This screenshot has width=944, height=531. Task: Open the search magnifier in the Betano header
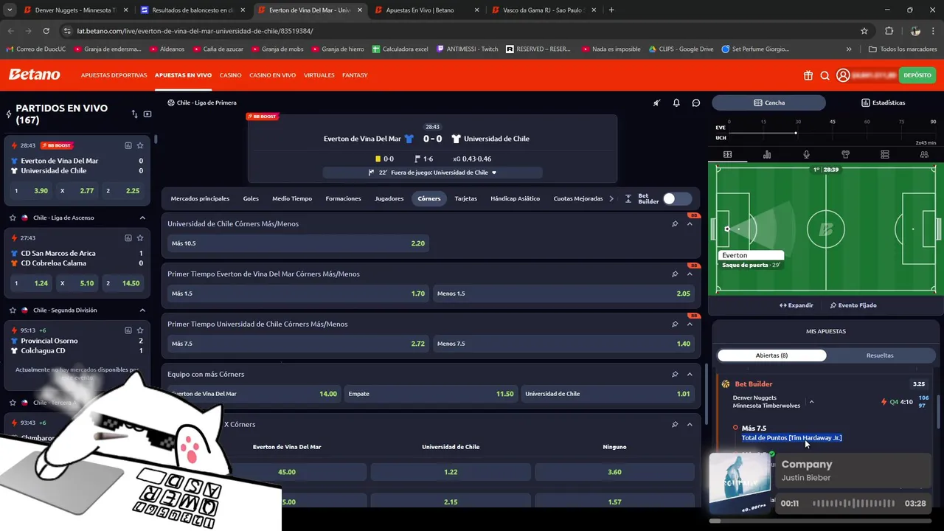pos(825,75)
